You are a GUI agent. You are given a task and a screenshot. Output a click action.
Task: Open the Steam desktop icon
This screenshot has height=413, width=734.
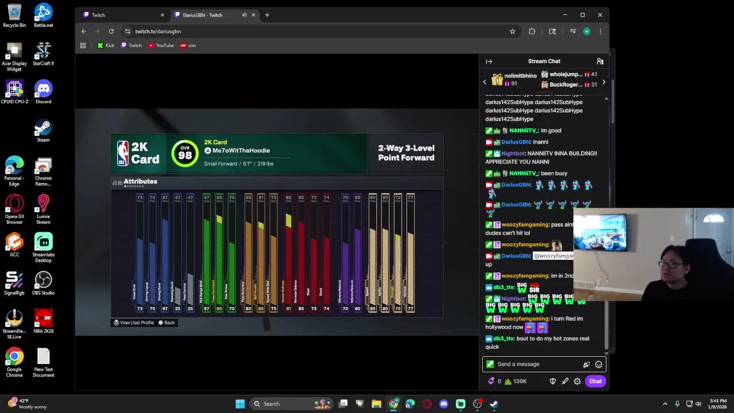point(44,131)
